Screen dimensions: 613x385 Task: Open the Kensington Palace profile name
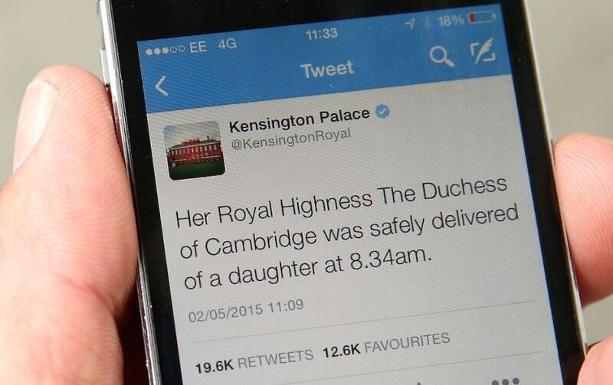click(x=299, y=120)
